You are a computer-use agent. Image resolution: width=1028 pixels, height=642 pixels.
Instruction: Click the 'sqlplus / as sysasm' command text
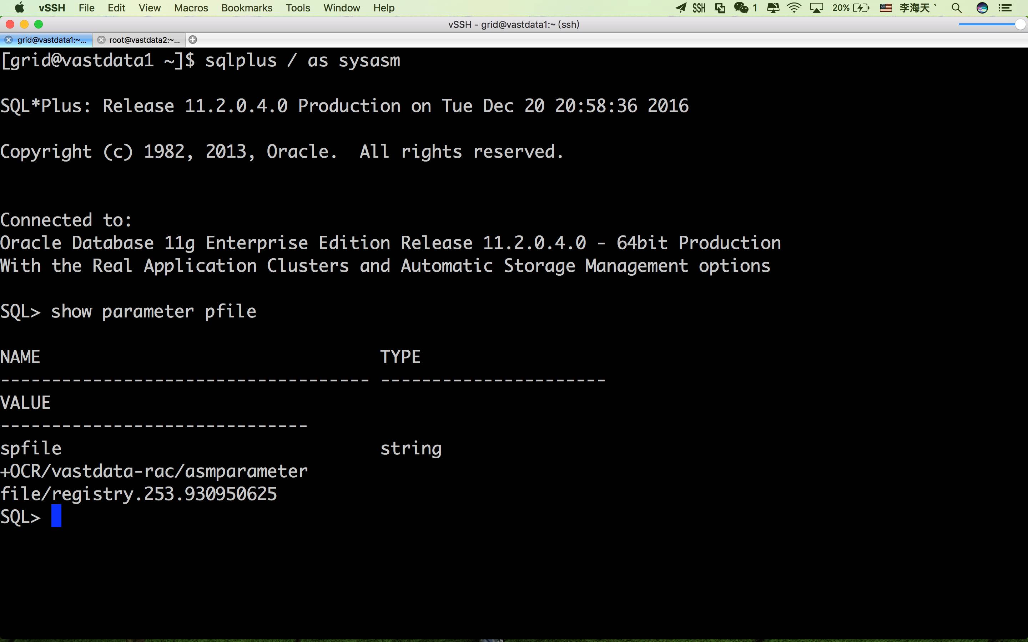click(303, 61)
